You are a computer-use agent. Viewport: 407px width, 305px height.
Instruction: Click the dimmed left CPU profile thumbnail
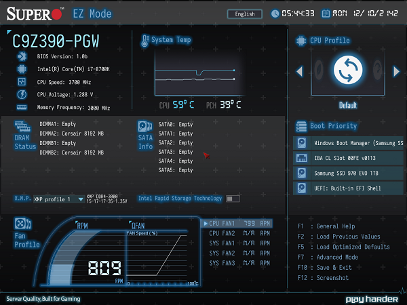319,70
